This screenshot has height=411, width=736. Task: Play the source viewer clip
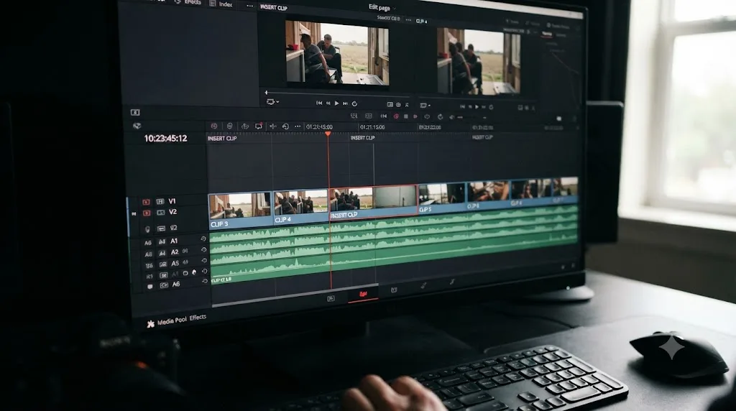click(x=336, y=103)
